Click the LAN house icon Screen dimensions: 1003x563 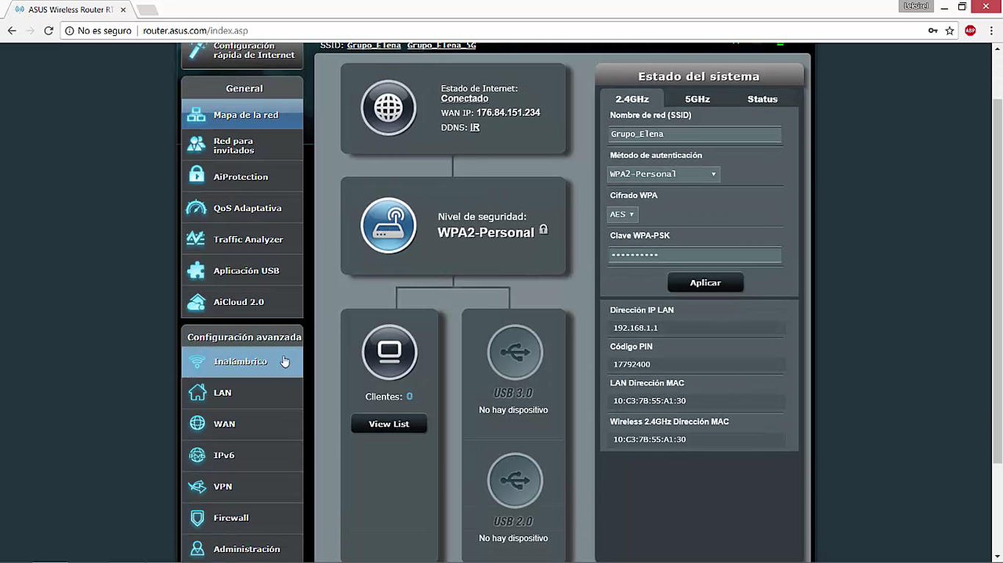(x=197, y=393)
